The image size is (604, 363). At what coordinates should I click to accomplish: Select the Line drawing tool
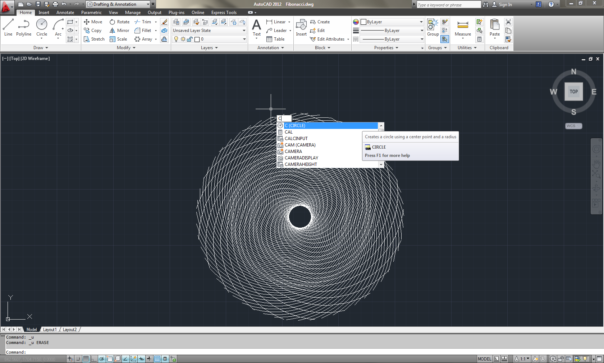click(x=8, y=28)
